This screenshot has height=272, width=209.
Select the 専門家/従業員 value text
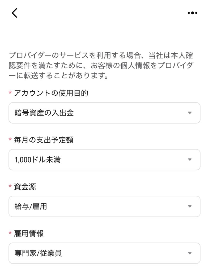click(38, 253)
